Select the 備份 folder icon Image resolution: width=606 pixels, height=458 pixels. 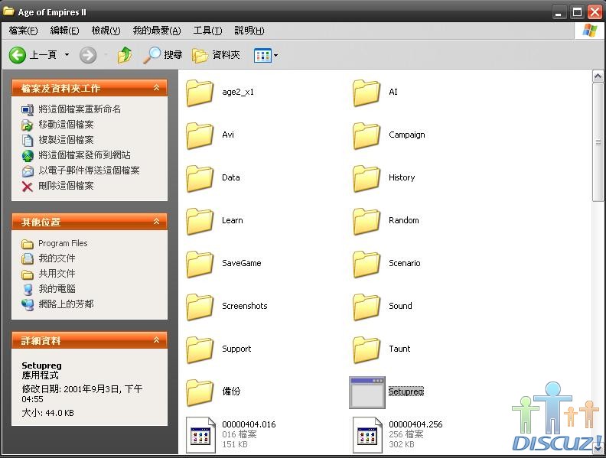pos(200,393)
